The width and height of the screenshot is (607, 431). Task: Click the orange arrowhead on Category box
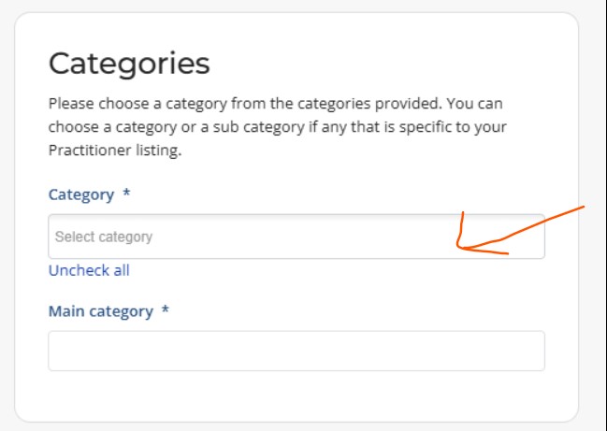(x=461, y=247)
